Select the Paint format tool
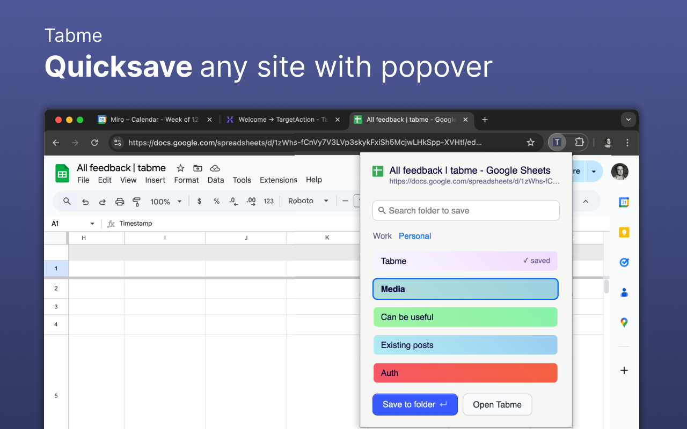This screenshot has width=687, height=429. pos(136,202)
